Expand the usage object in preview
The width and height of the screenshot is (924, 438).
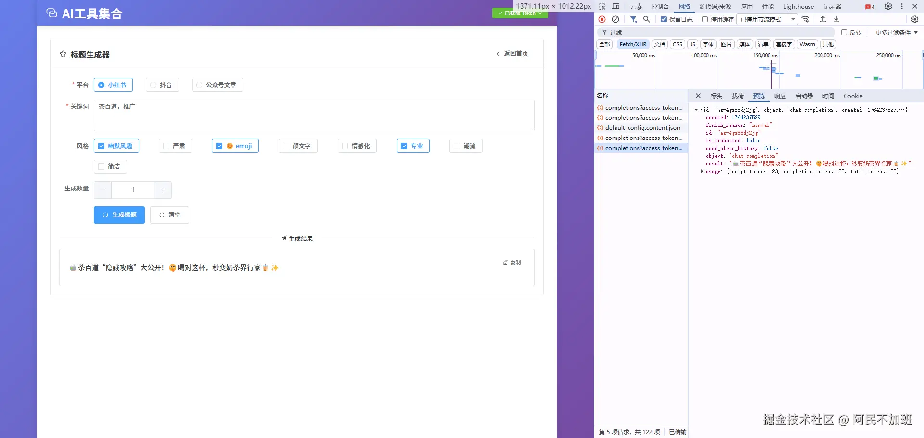tap(702, 171)
